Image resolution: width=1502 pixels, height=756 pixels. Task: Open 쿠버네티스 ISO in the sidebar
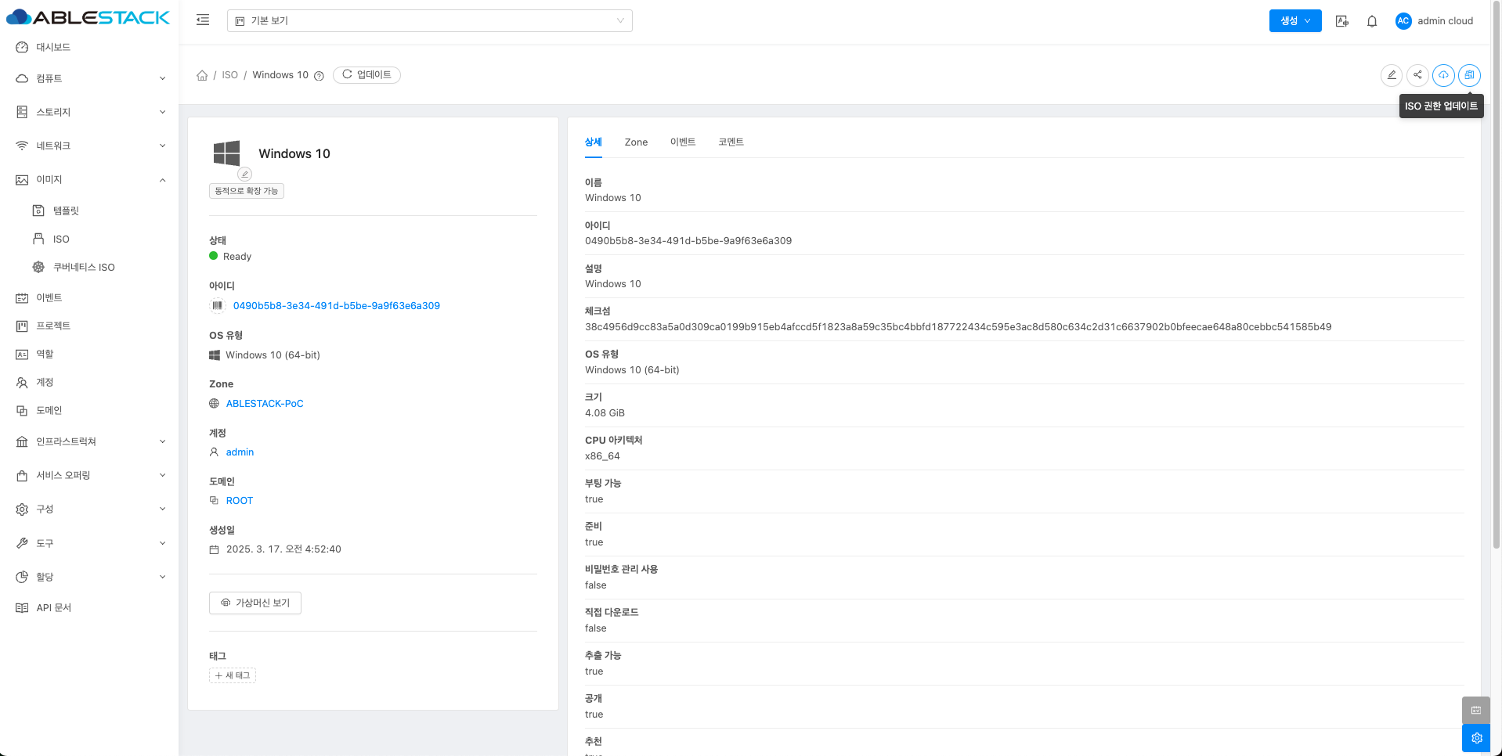[x=84, y=268]
